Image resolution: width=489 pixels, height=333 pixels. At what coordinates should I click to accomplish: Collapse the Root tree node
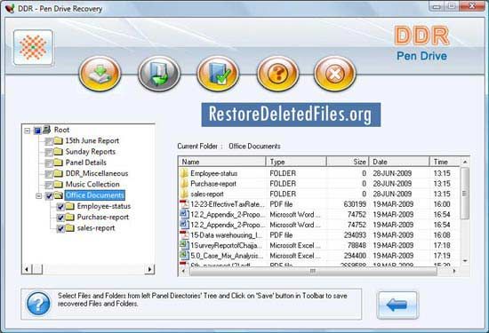coord(28,131)
